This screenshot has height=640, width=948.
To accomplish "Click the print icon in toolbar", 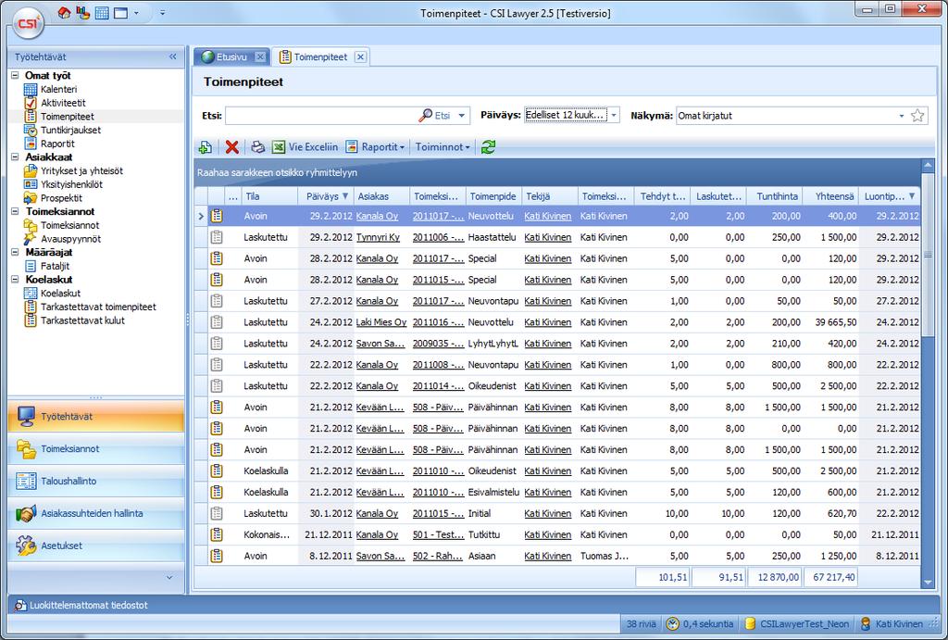I will click(x=257, y=147).
